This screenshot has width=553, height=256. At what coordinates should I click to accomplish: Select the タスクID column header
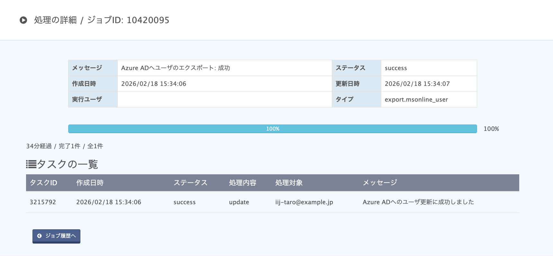[43, 183]
